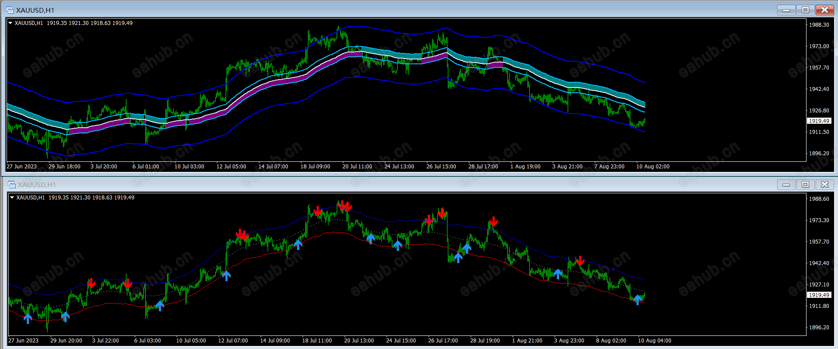The height and width of the screenshot is (349, 838).
Task: Select the leftmost blue buy arrow on bottom chart
Action: 28,319
